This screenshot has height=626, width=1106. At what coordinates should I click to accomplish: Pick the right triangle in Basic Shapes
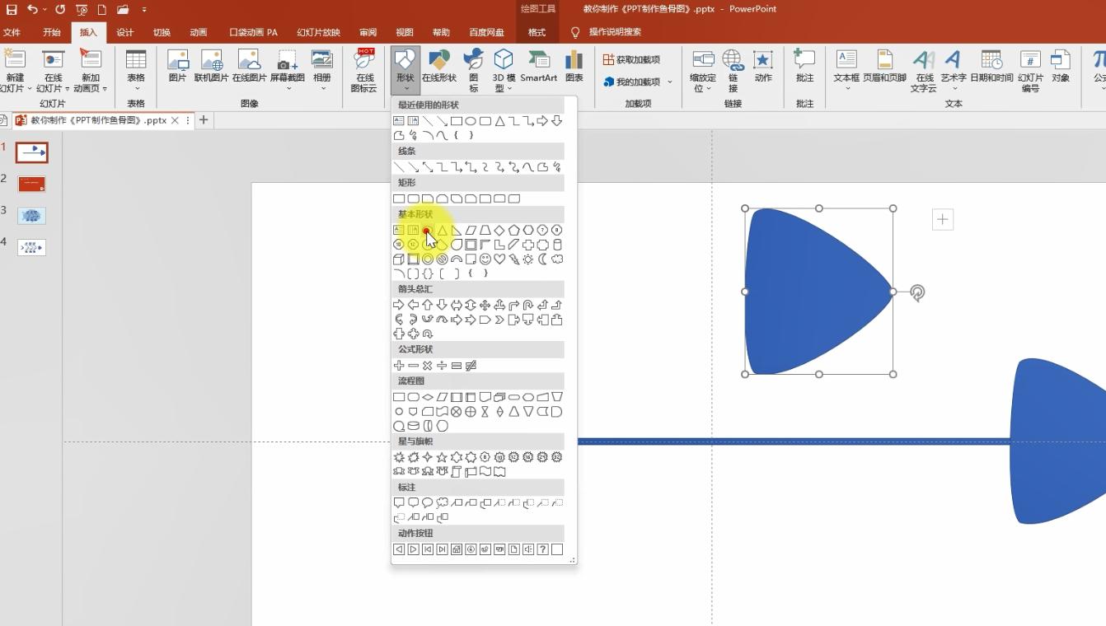pos(457,231)
